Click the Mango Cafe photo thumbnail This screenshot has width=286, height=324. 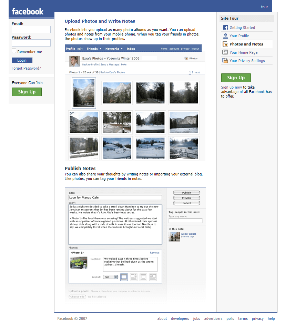tap(79, 263)
